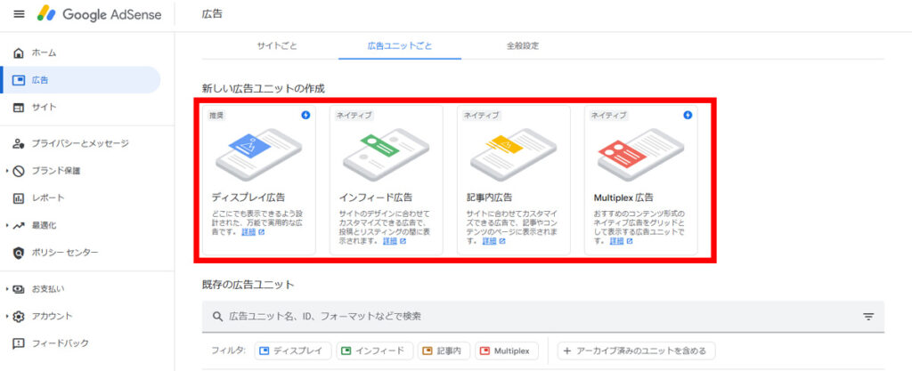Click the search magnifier icon in the ad unit search
Image resolution: width=912 pixels, height=371 pixels.
218,317
